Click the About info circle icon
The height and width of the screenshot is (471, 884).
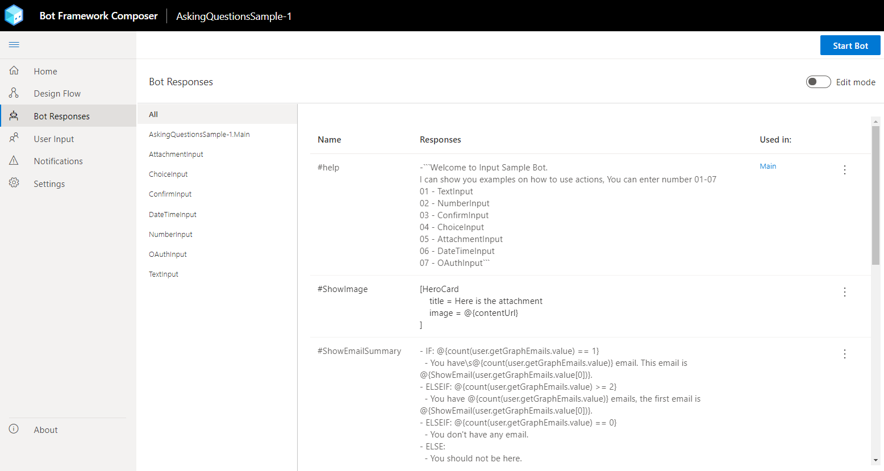pos(14,429)
